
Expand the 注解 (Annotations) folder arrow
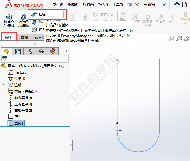coord(3,85)
